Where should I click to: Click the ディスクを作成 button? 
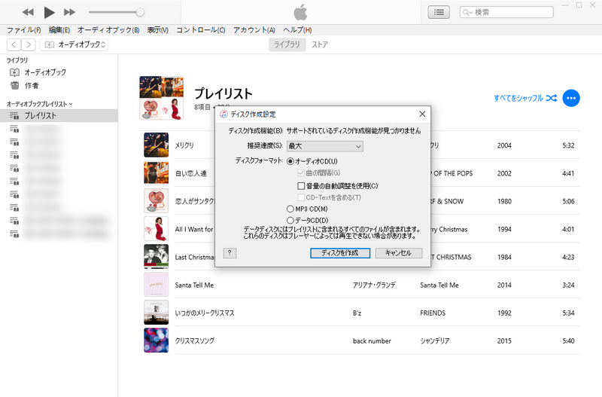340,253
